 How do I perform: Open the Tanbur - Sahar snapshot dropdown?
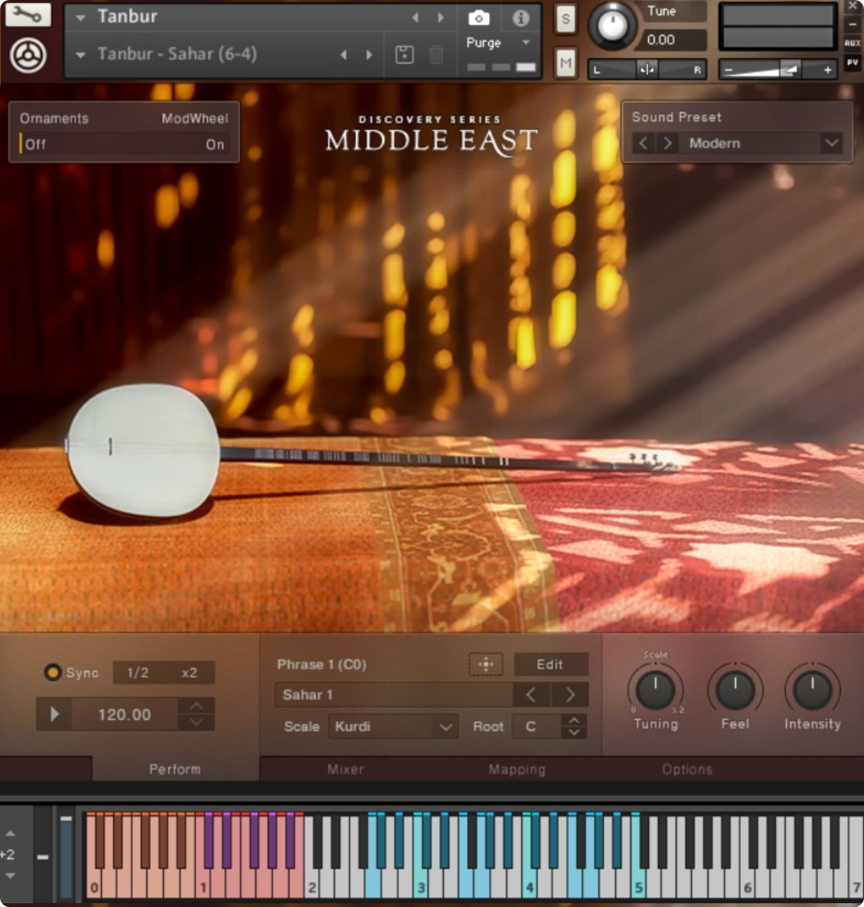[80, 55]
